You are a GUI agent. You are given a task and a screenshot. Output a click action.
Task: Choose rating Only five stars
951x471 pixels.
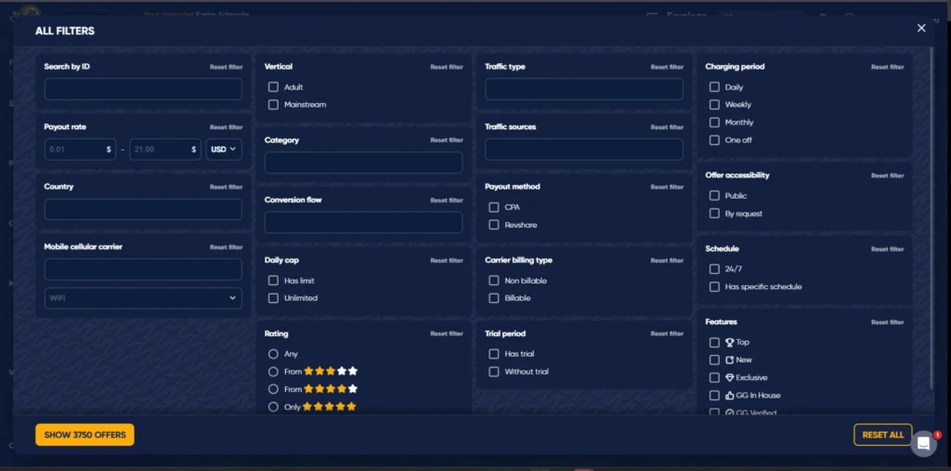(x=274, y=407)
